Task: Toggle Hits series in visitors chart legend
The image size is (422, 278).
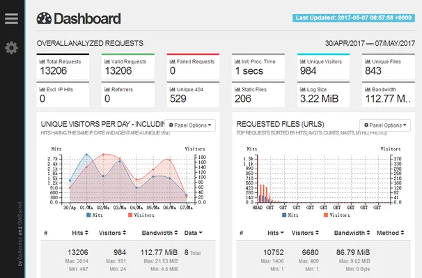Action: [x=95, y=215]
